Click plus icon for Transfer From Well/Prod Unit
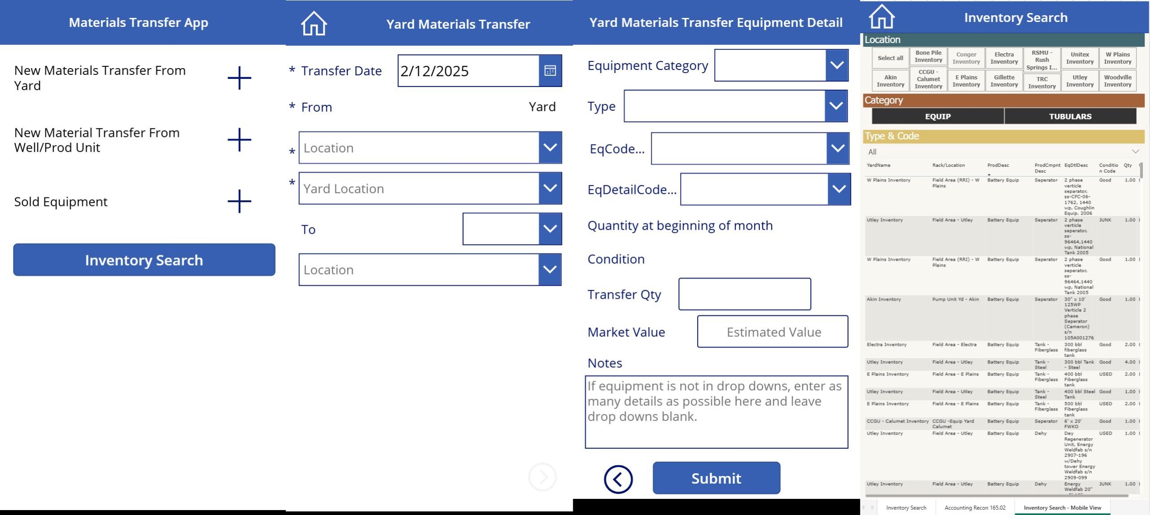 click(x=239, y=140)
